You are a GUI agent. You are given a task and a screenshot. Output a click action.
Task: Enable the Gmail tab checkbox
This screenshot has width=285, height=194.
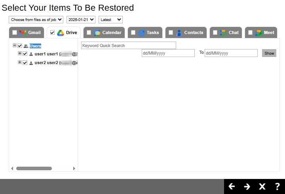point(15,32)
